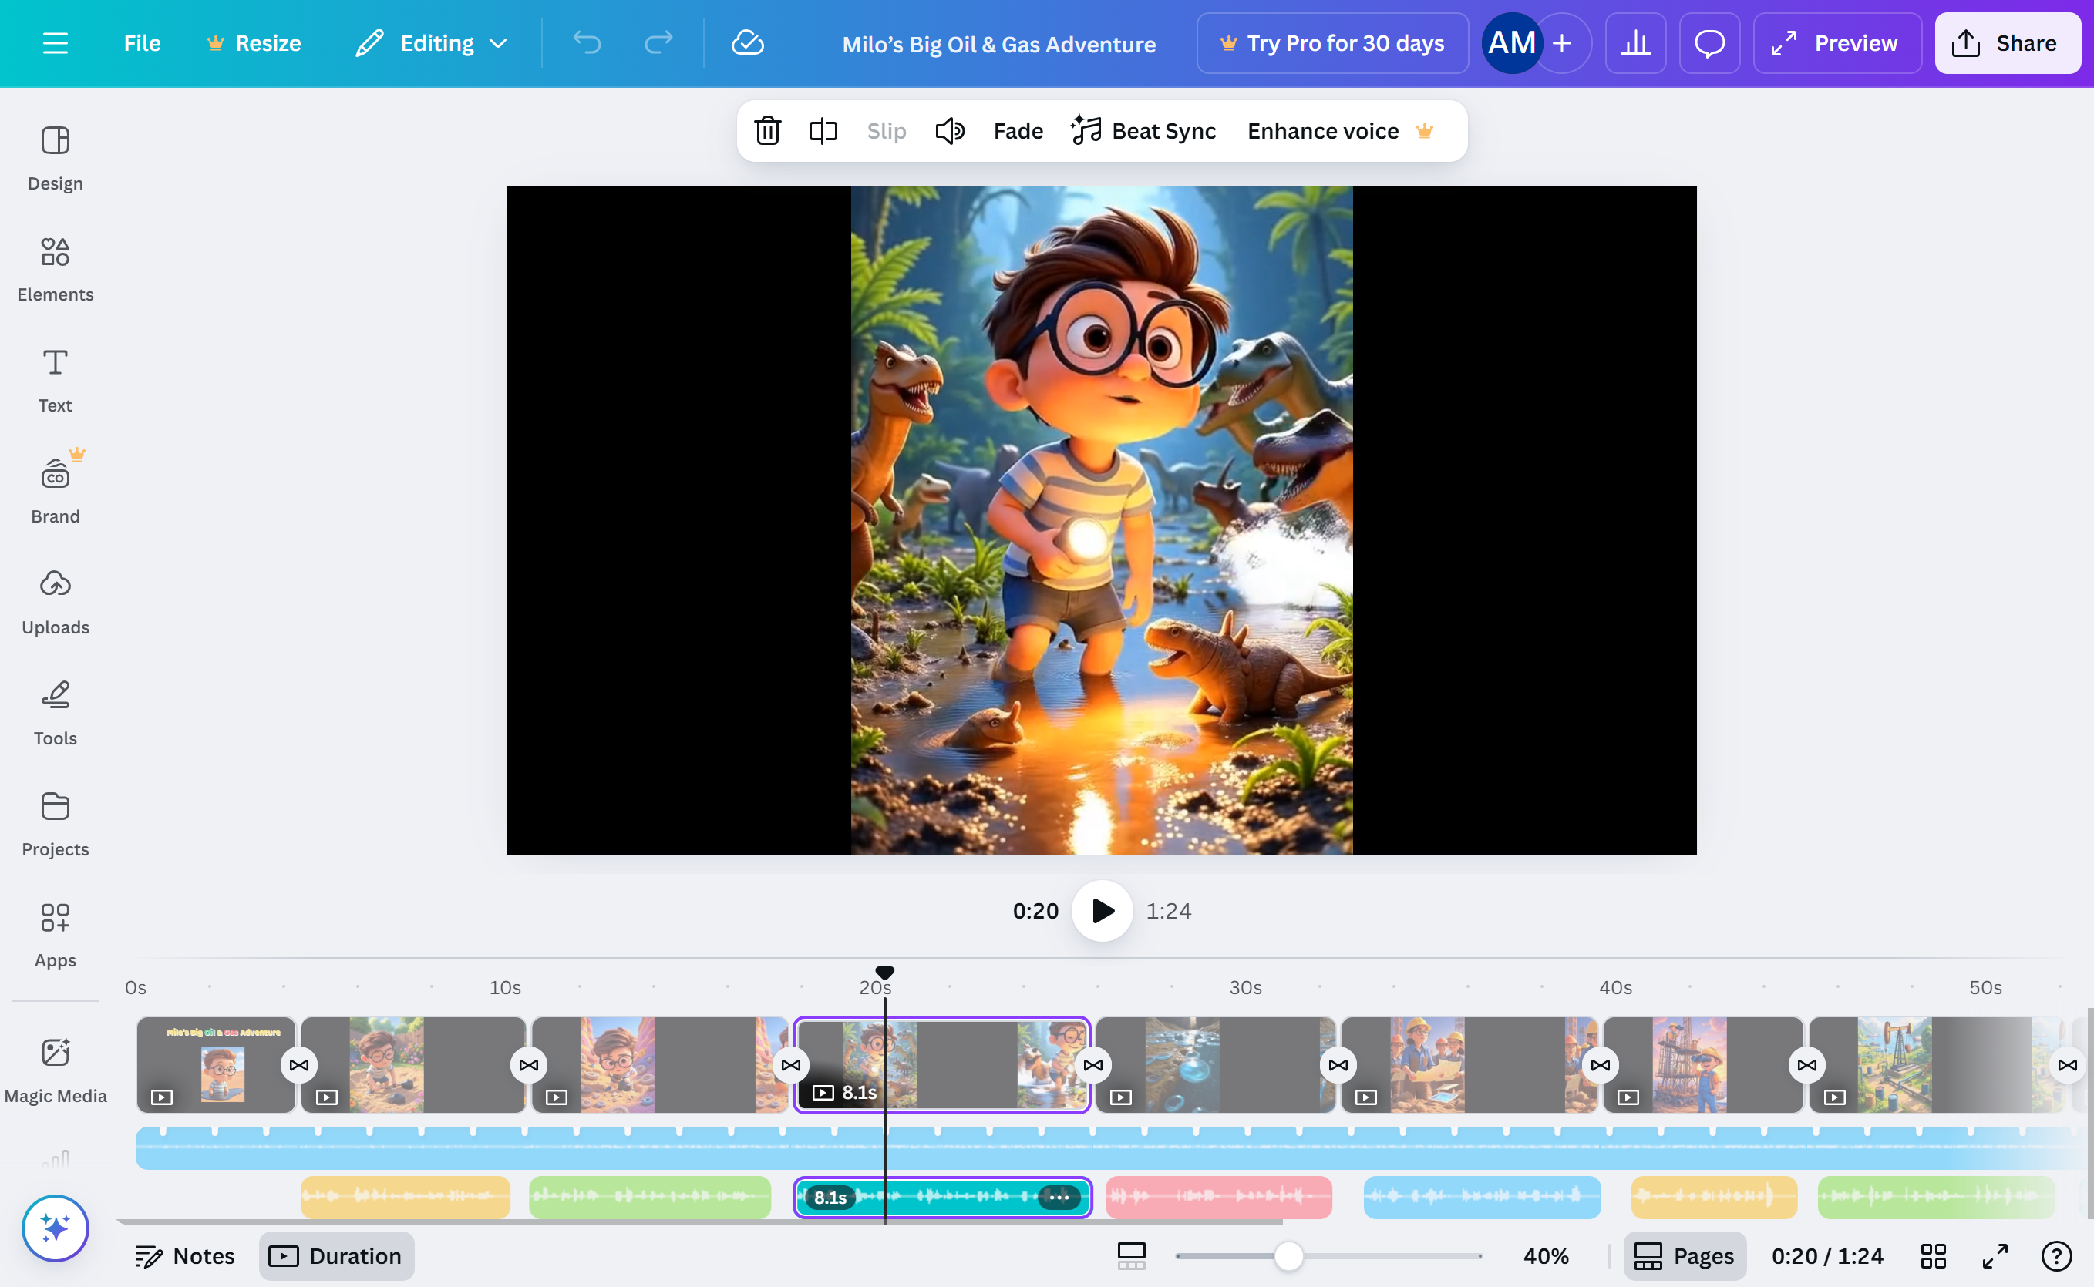Image resolution: width=2094 pixels, height=1287 pixels.
Task: Delete the selected audio clip with trash icon
Action: (x=767, y=131)
